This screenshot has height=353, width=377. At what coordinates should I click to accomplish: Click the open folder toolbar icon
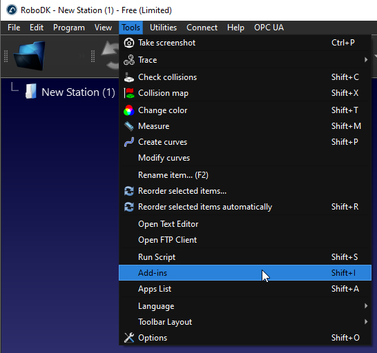pyautogui.click(x=29, y=56)
